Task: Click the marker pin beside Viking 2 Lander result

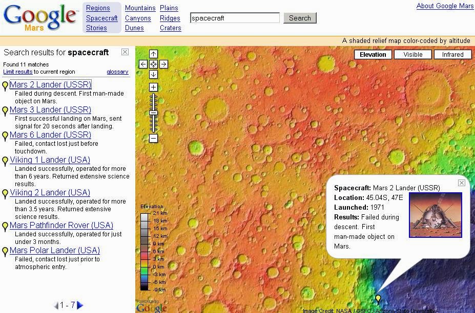Action: click(5, 194)
